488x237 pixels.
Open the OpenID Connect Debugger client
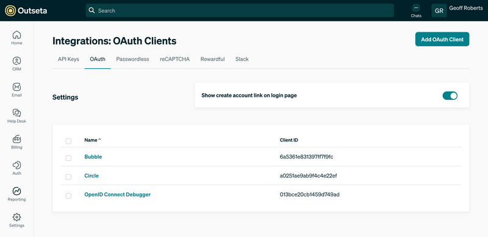coord(117,195)
